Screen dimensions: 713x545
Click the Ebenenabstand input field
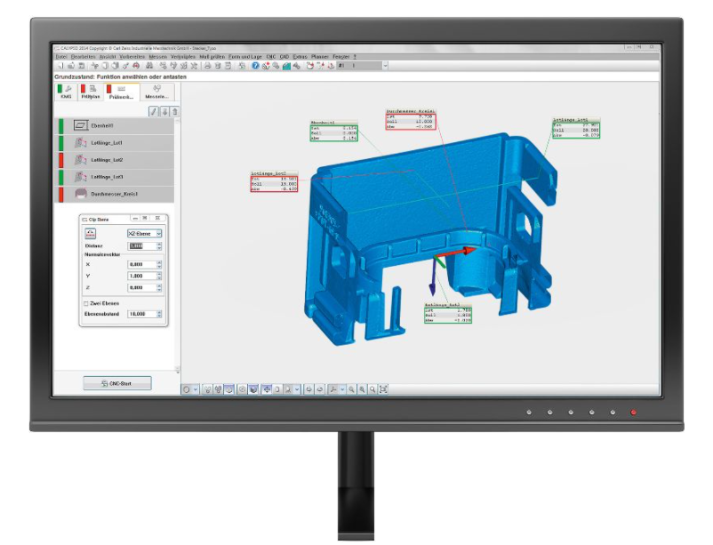click(140, 314)
